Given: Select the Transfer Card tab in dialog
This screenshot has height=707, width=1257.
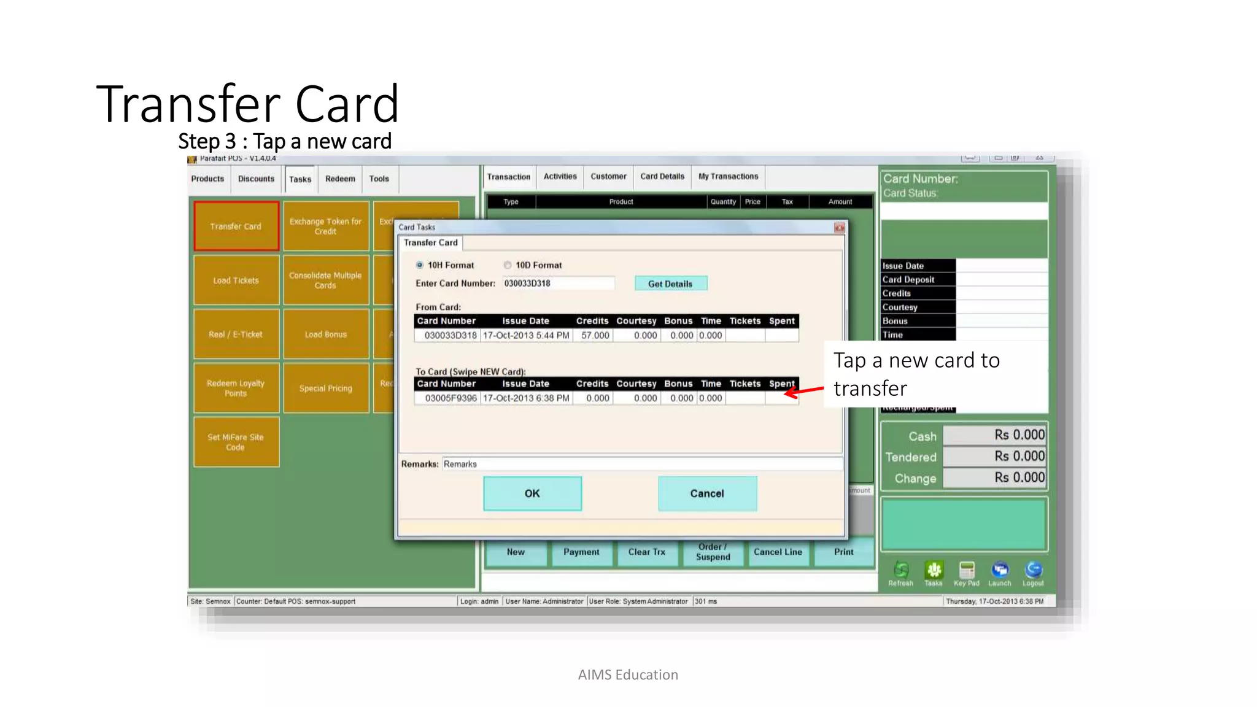Looking at the screenshot, I should click(x=431, y=243).
